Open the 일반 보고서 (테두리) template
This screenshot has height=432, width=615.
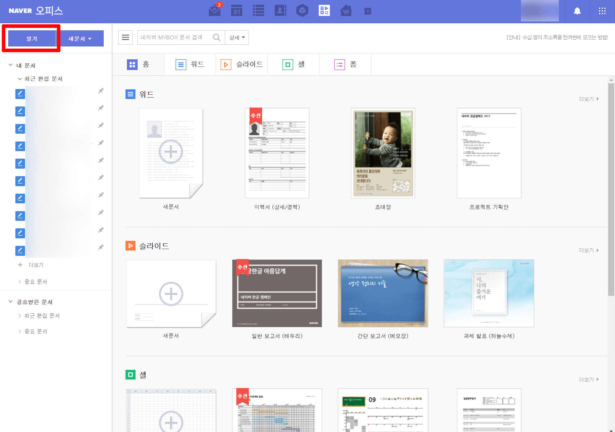point(277,293)
